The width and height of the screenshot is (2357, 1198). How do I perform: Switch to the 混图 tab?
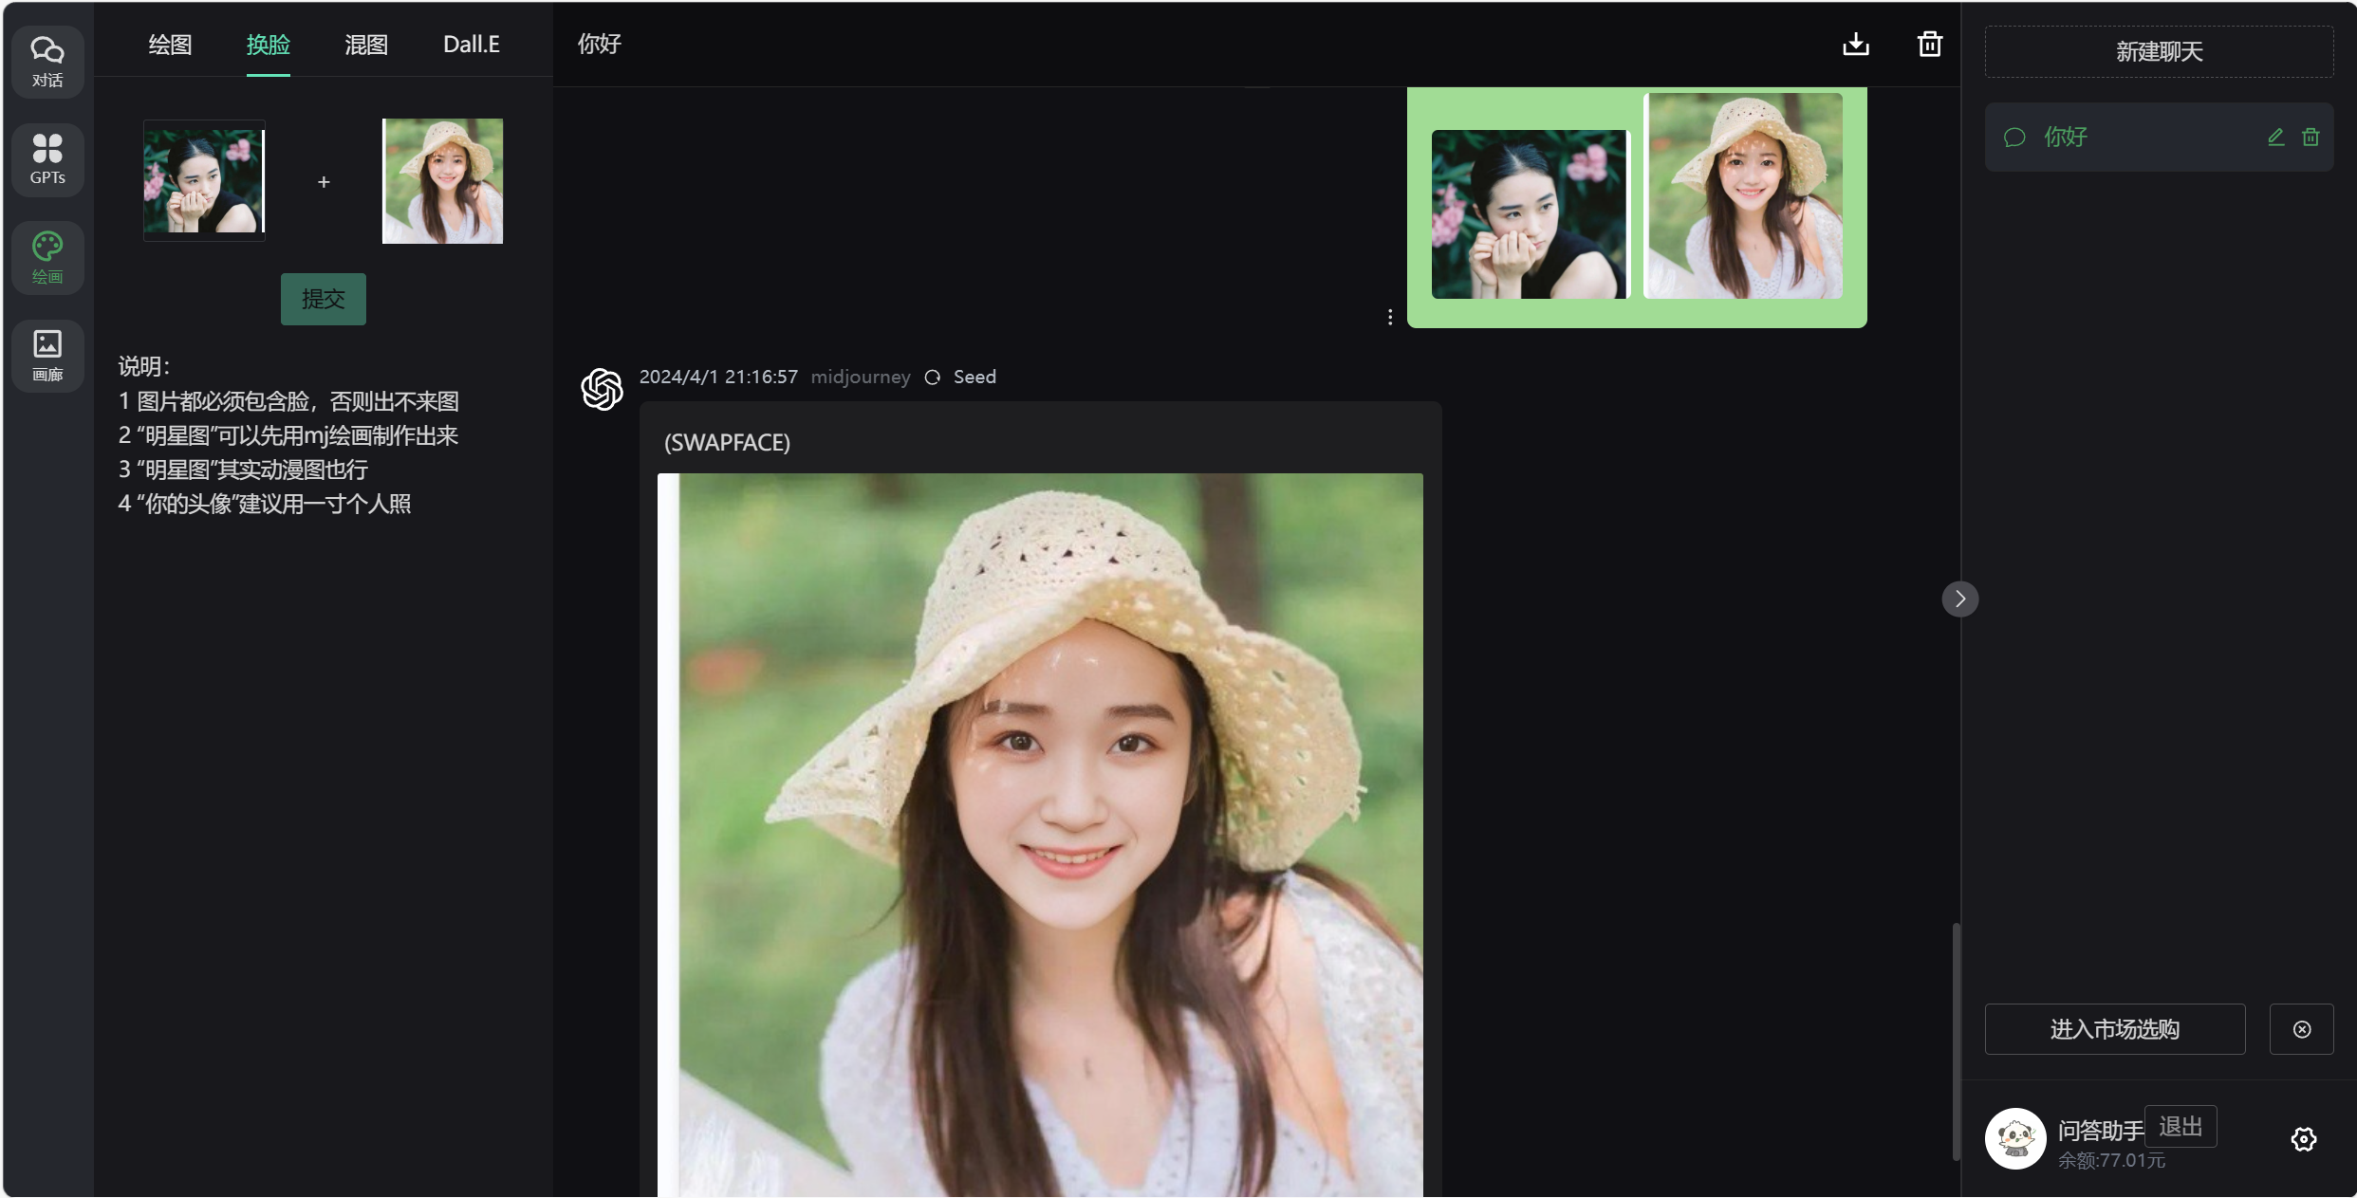365,45
